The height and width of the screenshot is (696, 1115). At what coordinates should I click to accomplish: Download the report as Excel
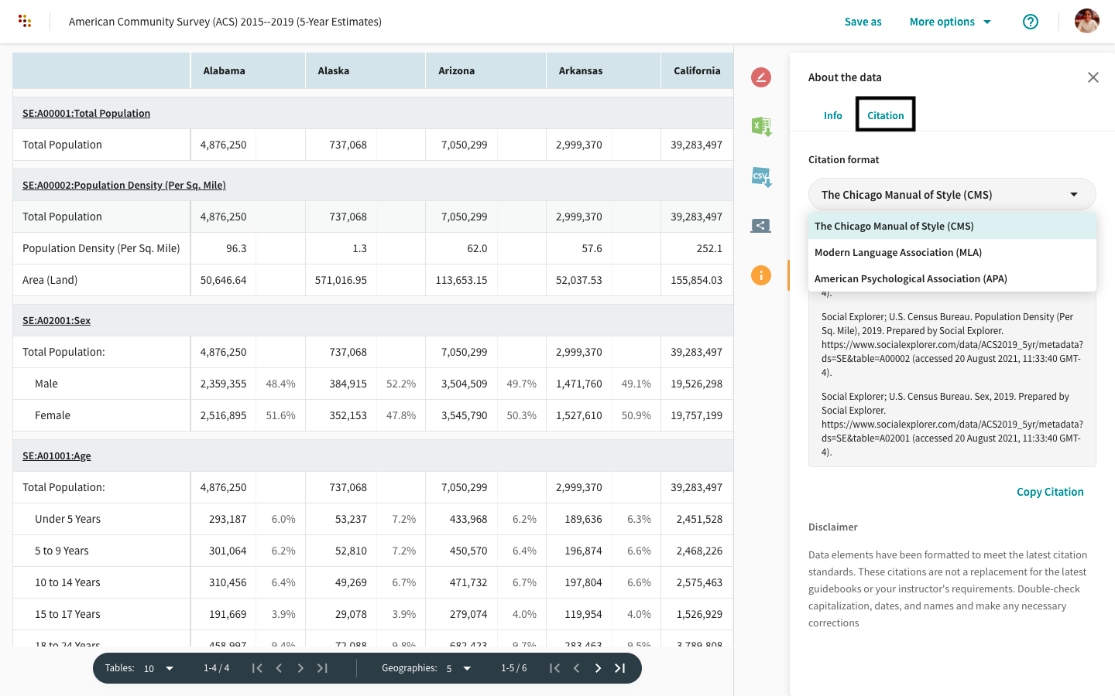(x=761, y=127)
